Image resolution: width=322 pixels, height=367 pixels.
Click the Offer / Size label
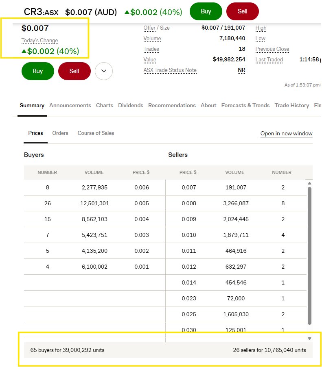click(x=156, y=28)
